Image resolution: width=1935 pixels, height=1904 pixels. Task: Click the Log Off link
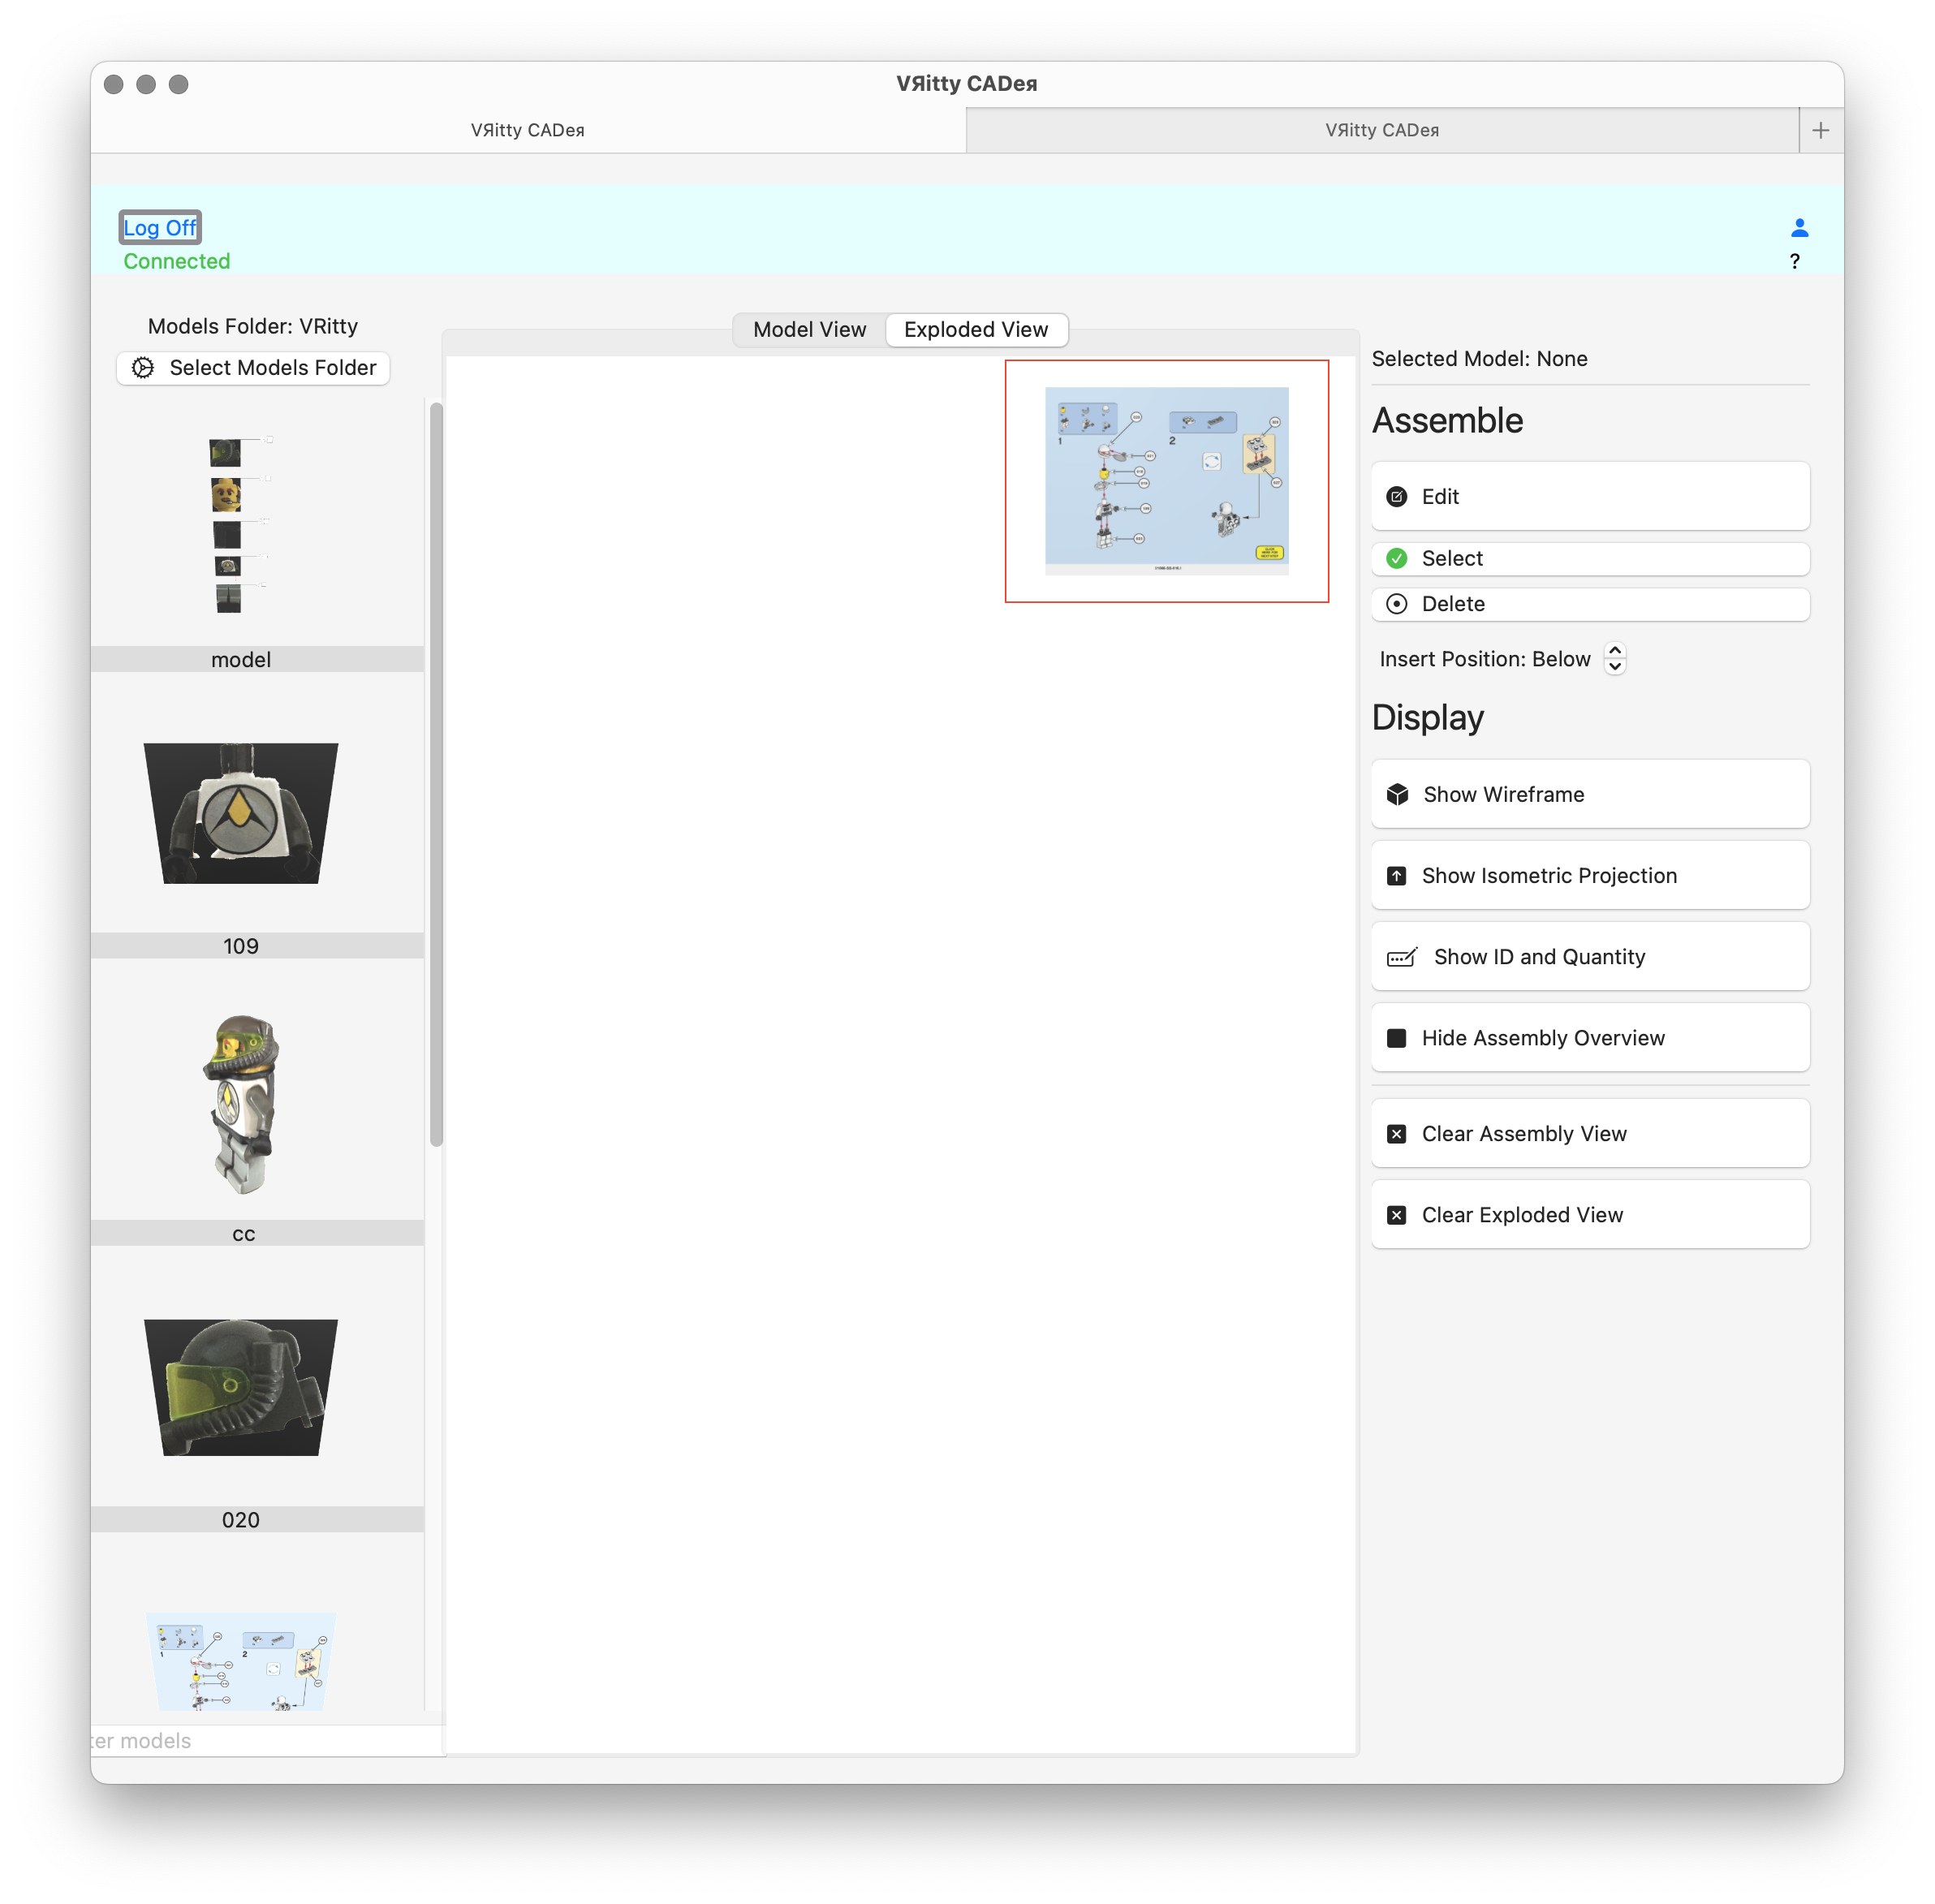pyautogui.click(x=160, y=228)
